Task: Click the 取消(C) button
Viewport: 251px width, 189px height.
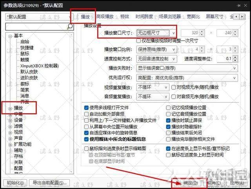Action: 214,183
